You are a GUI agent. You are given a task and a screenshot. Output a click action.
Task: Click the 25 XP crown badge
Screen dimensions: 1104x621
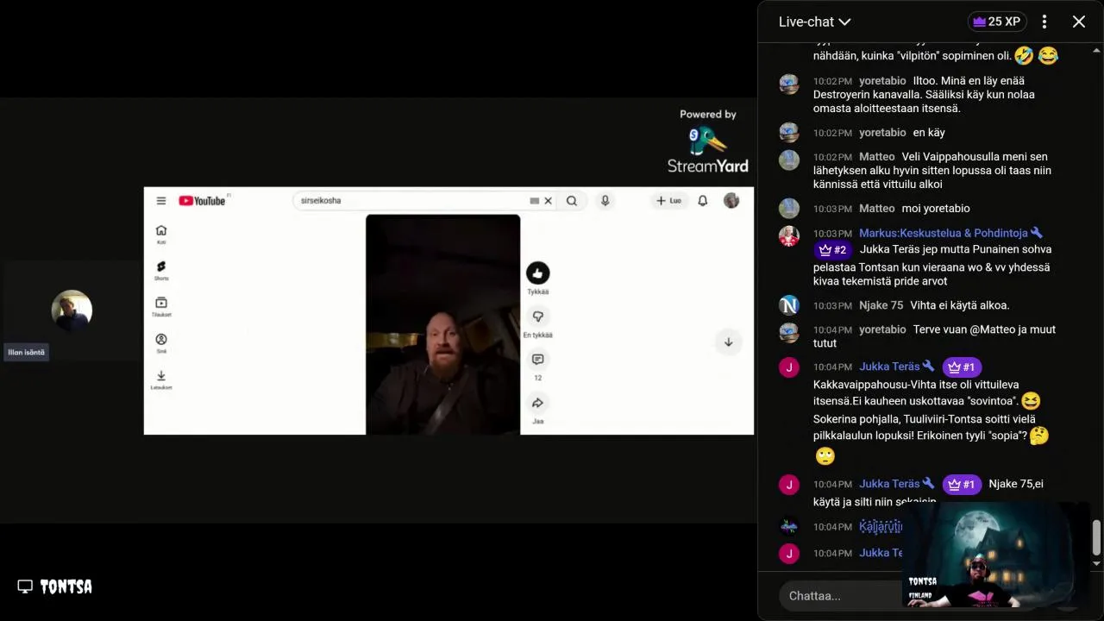point(996,22)
